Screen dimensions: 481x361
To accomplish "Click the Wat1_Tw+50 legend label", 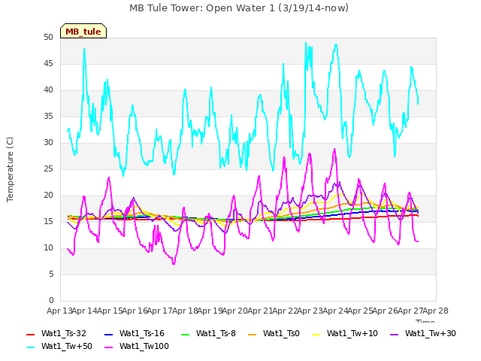I will 67,346.
